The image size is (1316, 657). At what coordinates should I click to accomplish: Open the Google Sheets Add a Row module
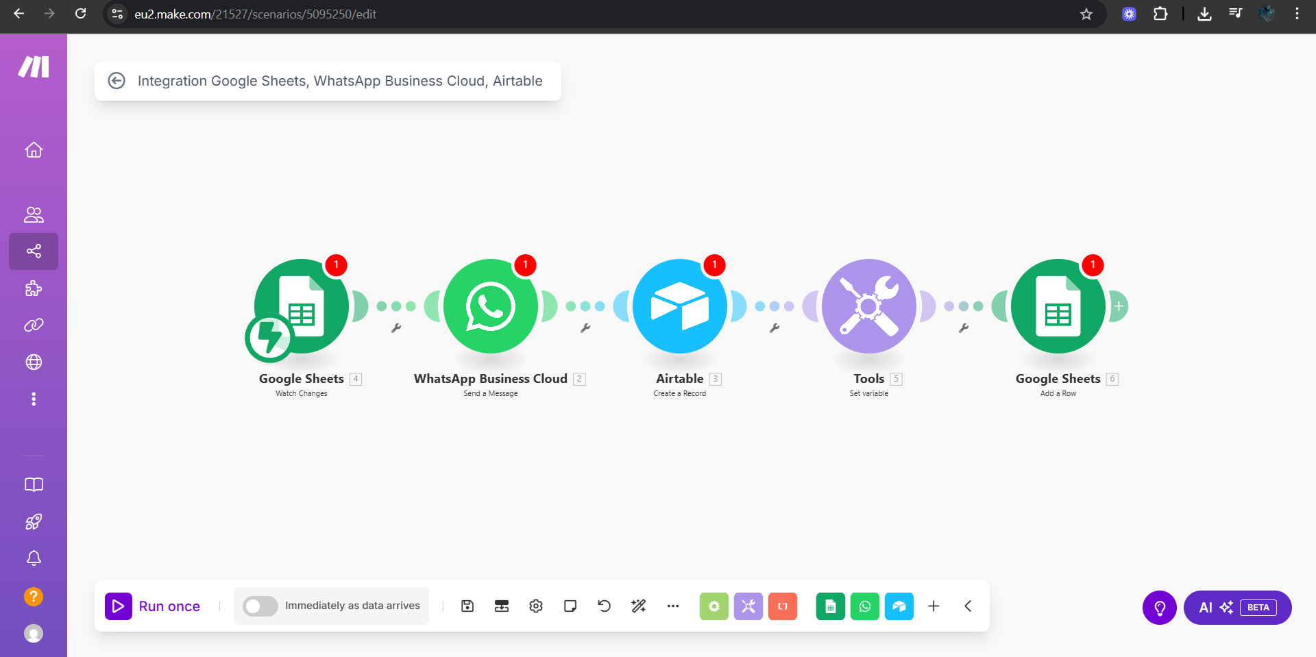tap(1058, 306)
